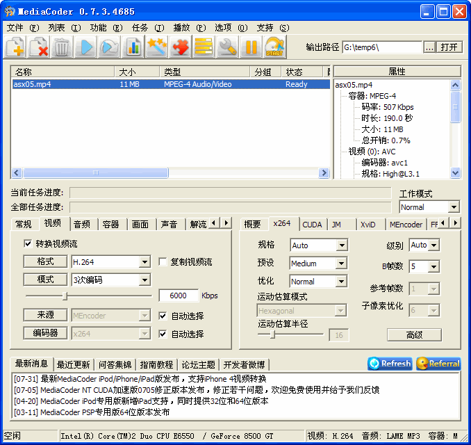
Task: Toggle 转换视频流 checkbox
Action: point(28,243)
